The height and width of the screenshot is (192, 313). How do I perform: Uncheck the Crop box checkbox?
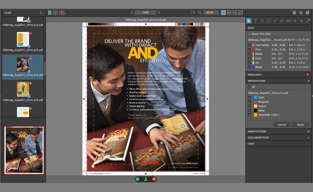tap(249, 58)
